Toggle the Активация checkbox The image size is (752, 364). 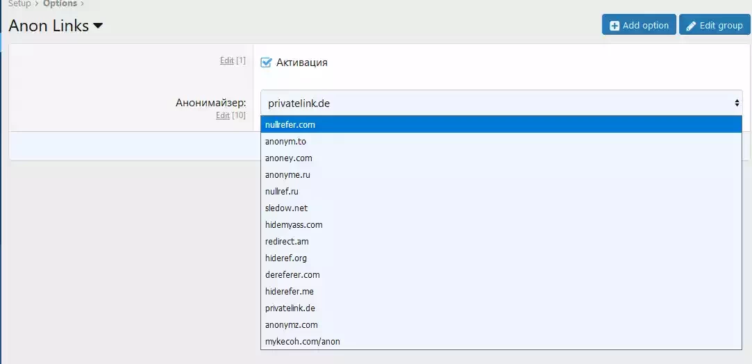tap(266, 63)
